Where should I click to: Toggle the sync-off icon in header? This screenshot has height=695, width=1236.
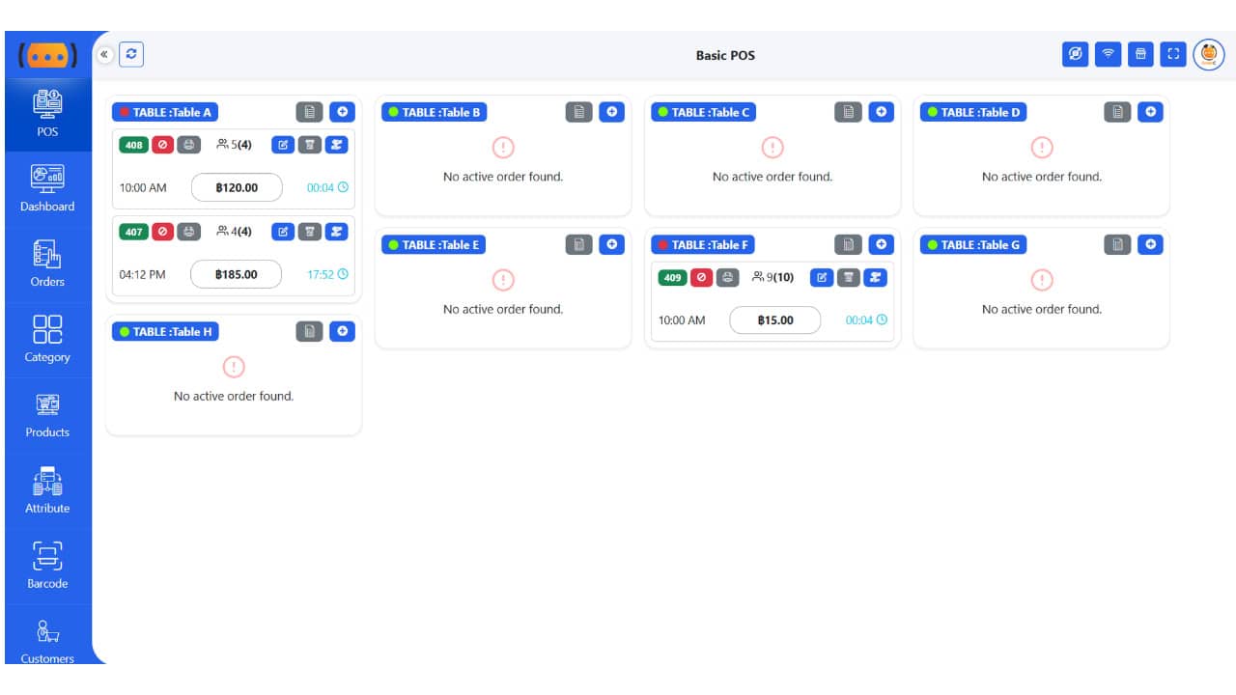coord(1075,54)
